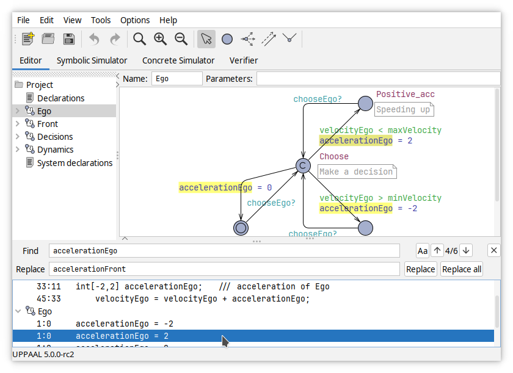Jump to the previous search match
This screenshot has width=513, height=373.
(437, 251)
